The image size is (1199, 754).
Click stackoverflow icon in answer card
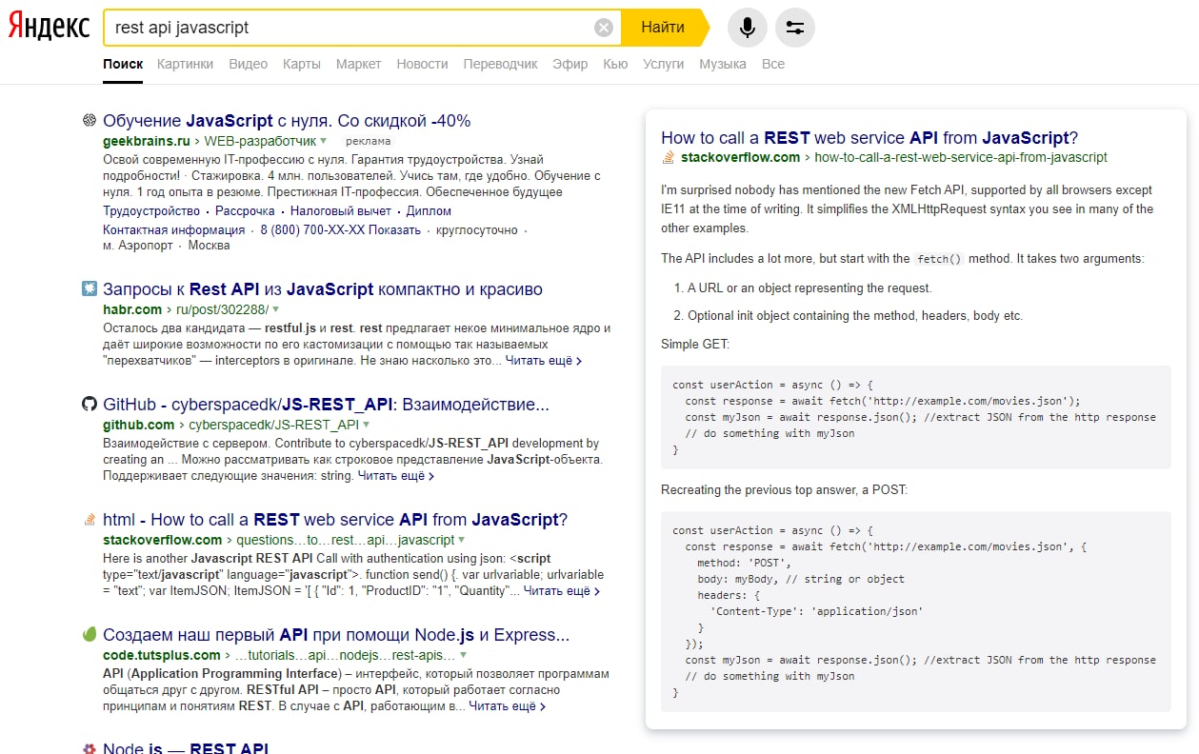tap(668, 158)
